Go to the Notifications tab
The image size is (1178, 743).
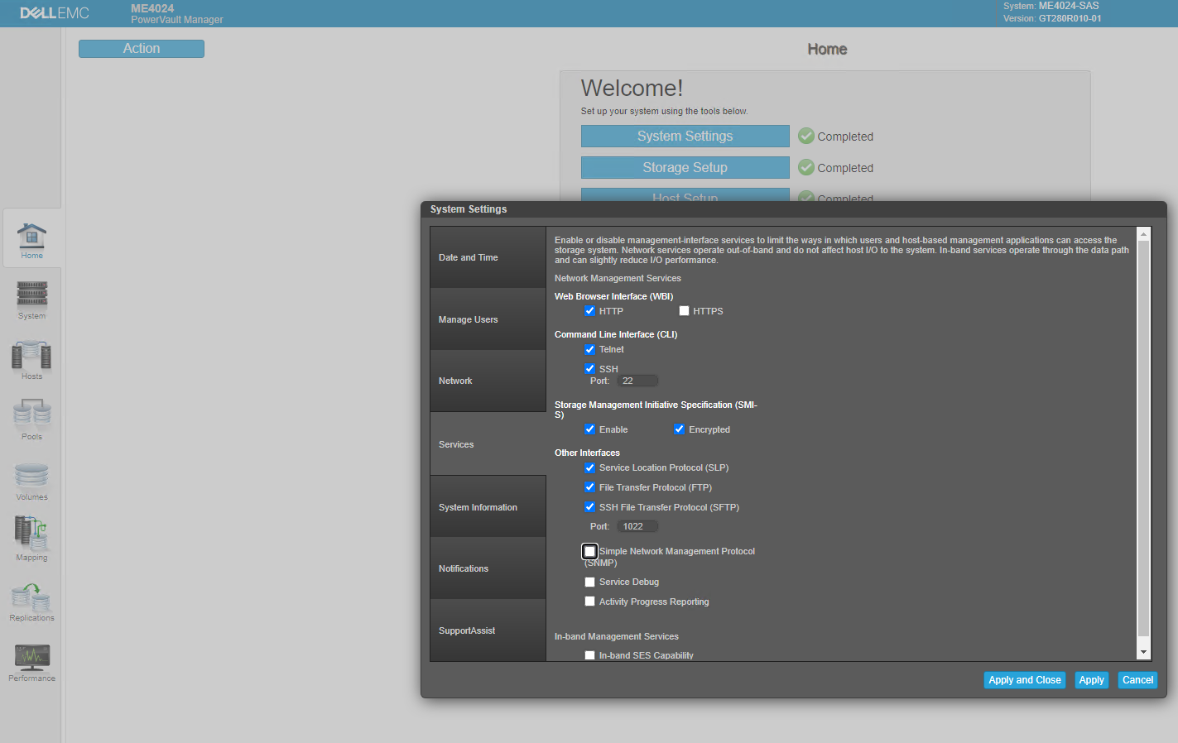(x=488, y=568)
